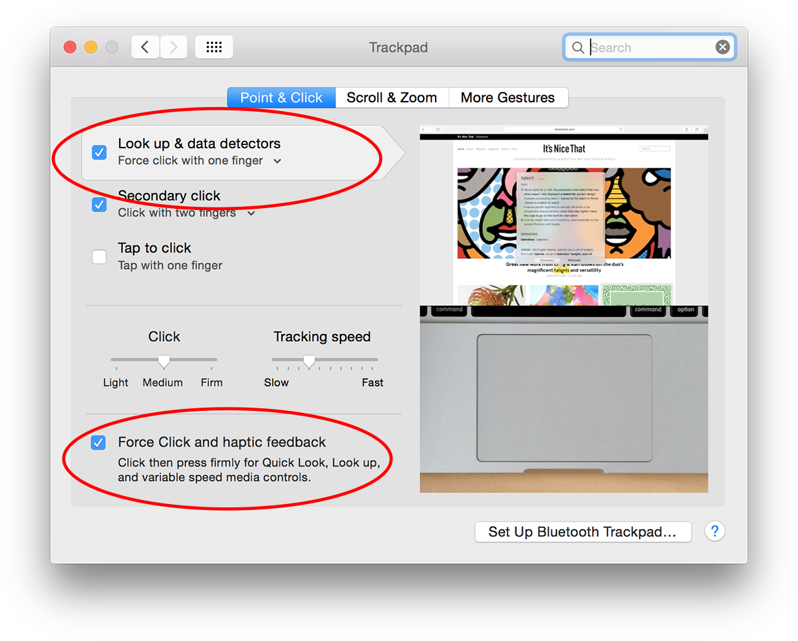This screenshot has height=641, width=798.
Task: Click the gesture preview video thumbnail
Action: 564,309
